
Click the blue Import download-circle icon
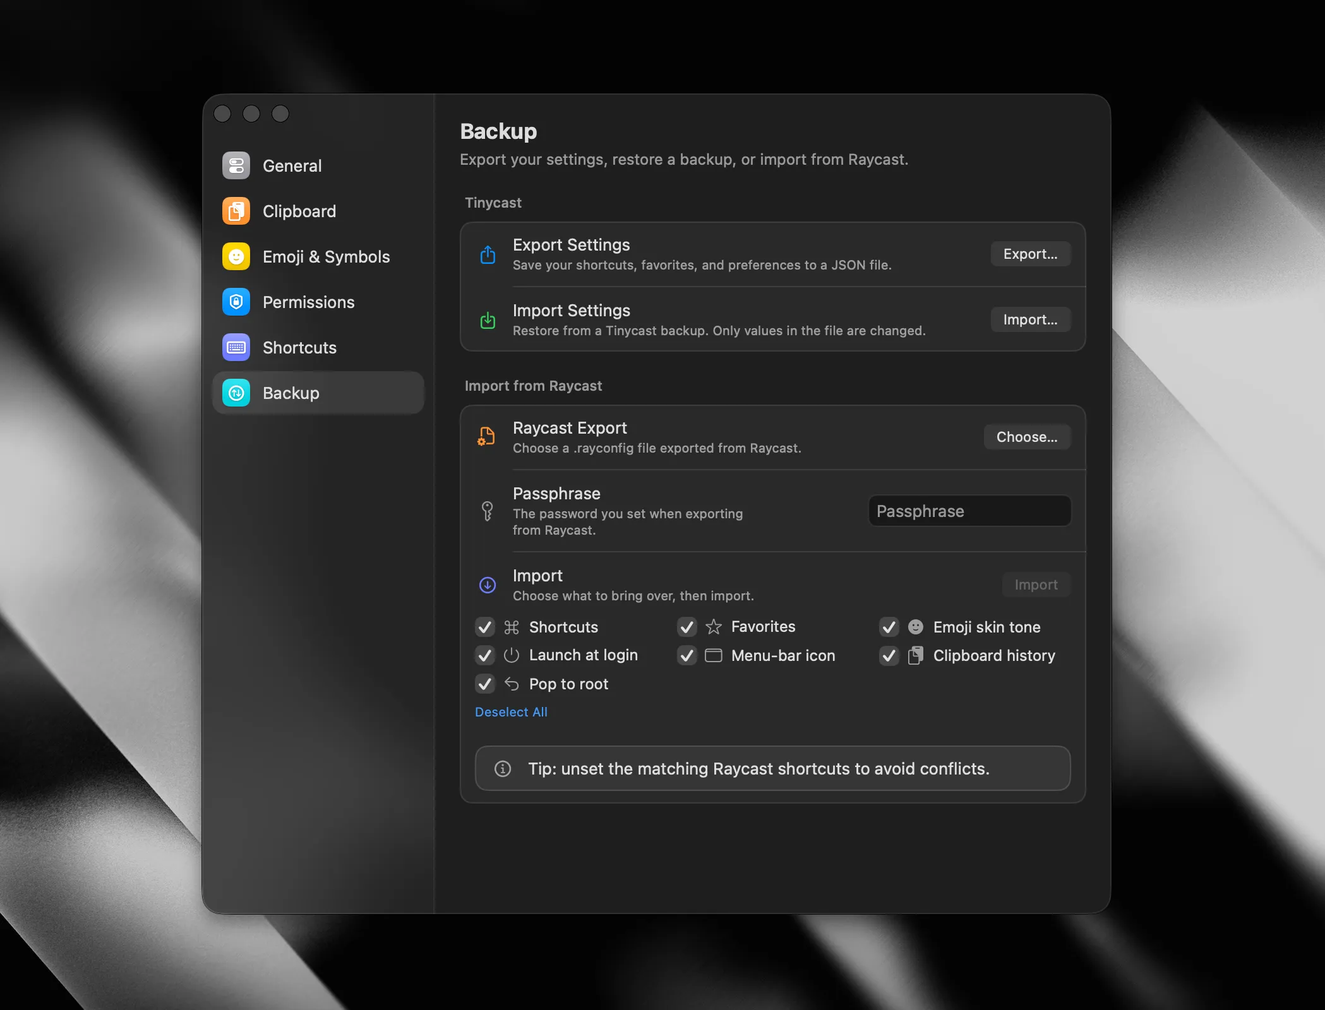(488, 585)
